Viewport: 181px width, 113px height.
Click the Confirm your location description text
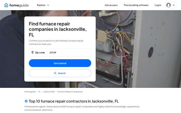[x=56, y=42]
